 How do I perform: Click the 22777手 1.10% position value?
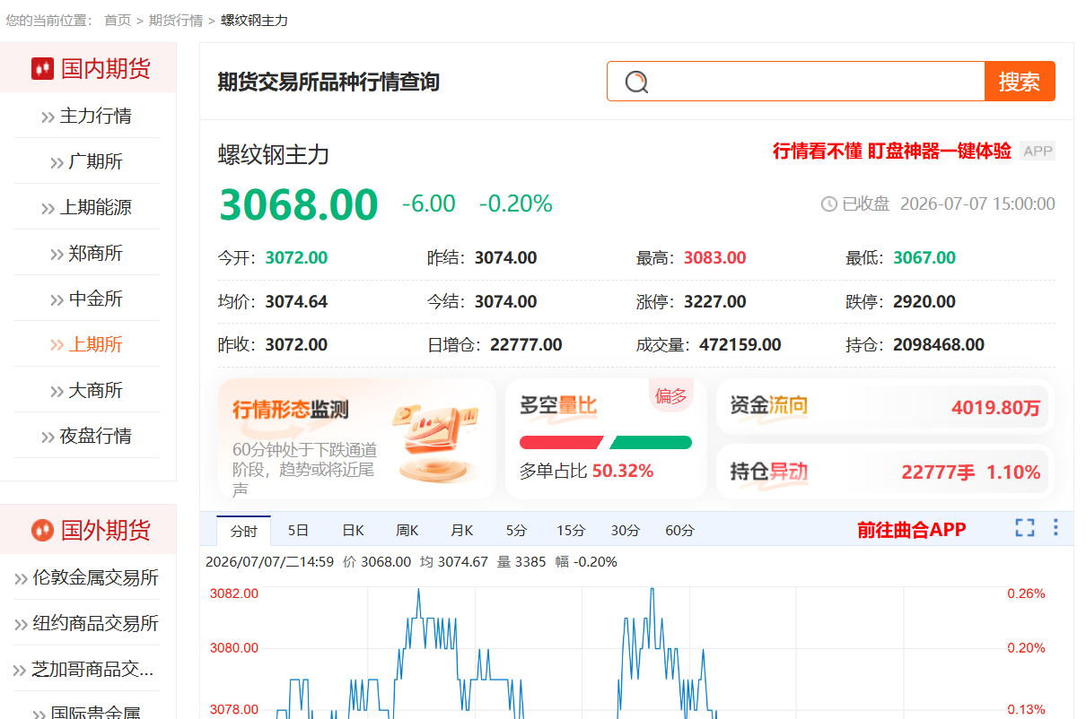tap(971, 472)
